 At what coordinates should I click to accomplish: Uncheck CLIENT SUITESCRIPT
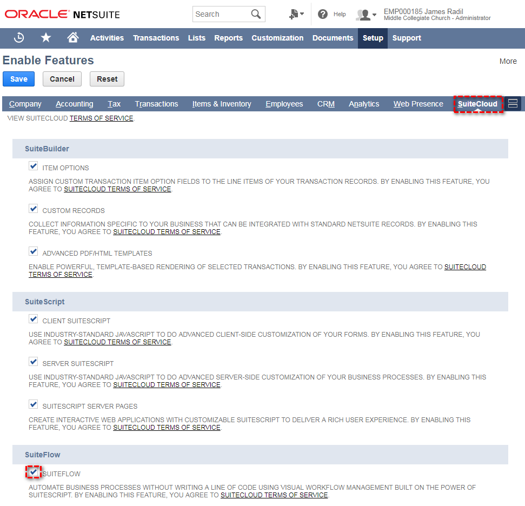coord(33,318)
